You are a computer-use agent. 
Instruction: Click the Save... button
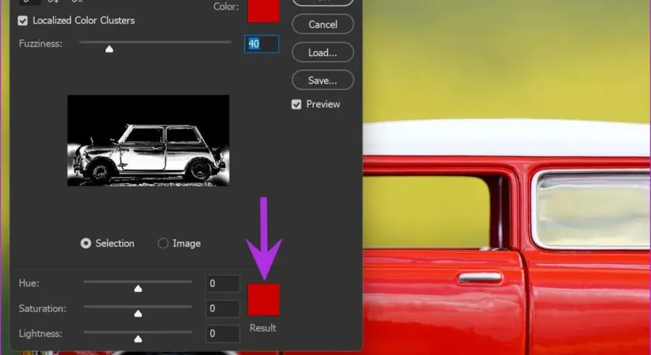click(323, 80)
